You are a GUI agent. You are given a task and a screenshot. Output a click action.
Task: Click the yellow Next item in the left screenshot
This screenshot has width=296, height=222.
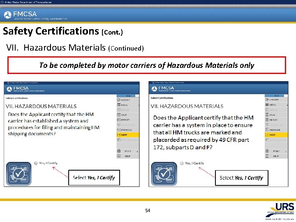pos(127,135)
